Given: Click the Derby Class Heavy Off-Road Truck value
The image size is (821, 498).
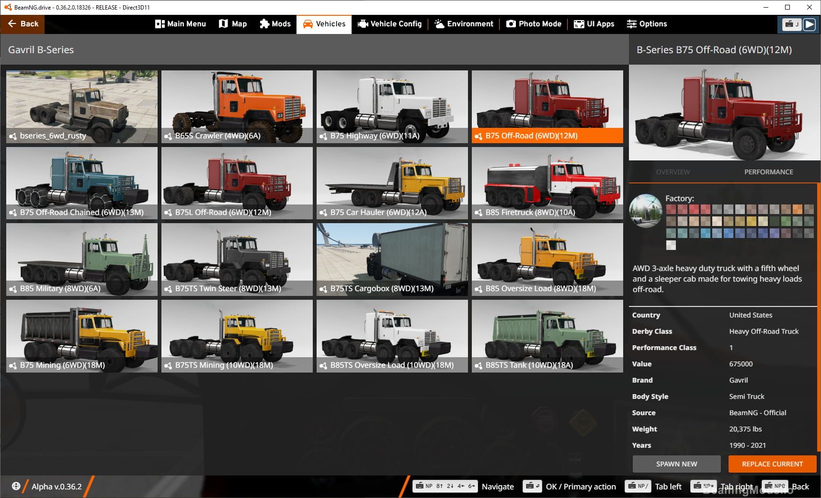Looking at the screenshot, I should 764,331.
